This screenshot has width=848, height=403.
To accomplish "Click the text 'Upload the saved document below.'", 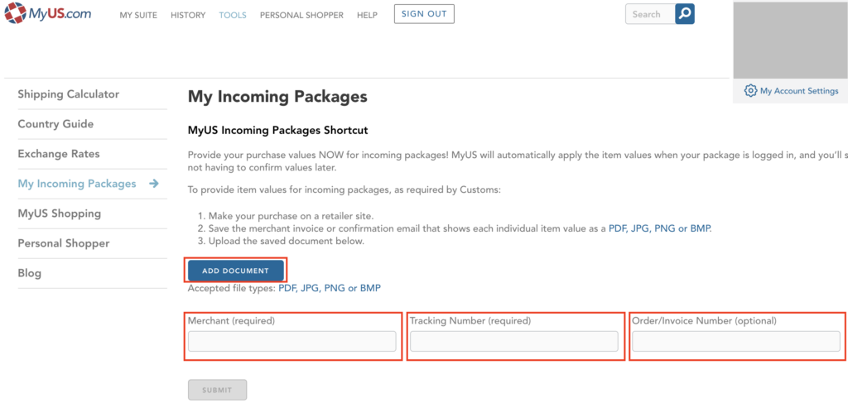I will click(287, 241).
